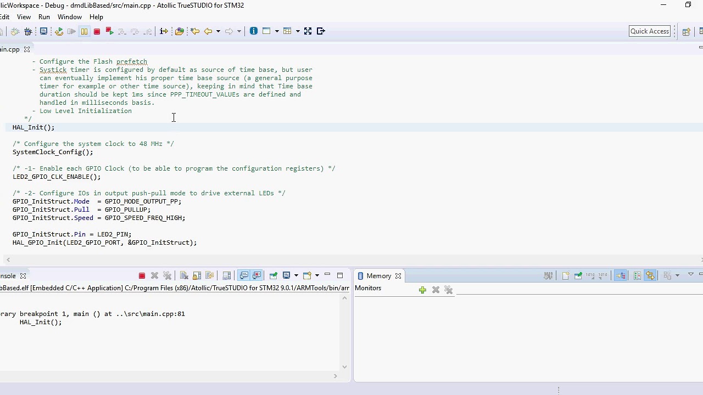Screen dimensions: 703x395
Task: Open Back navigation history dropdown
Action: [218, 31]
